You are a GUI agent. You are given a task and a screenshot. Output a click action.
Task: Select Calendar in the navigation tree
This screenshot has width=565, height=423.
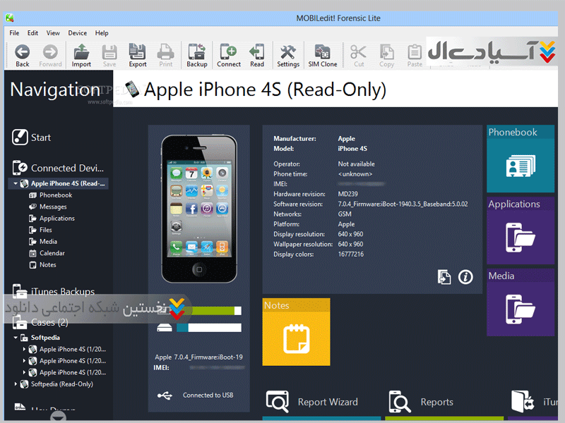(x=52, y=253)
